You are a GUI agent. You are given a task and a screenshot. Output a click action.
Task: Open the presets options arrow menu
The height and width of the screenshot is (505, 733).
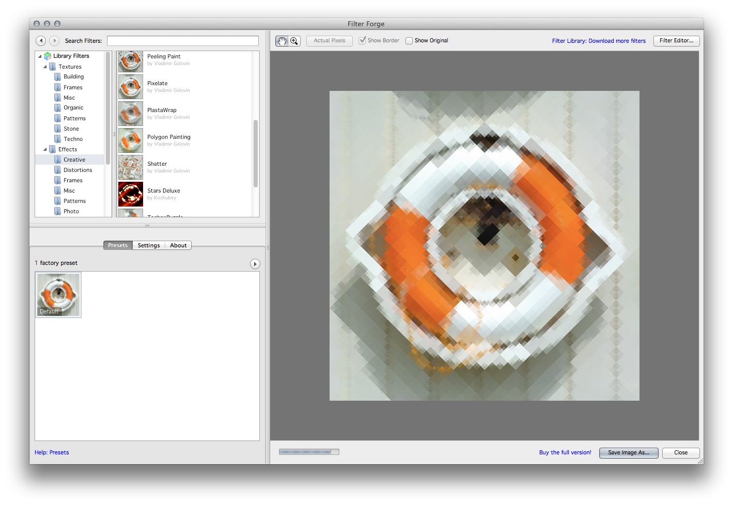(255, 264)
